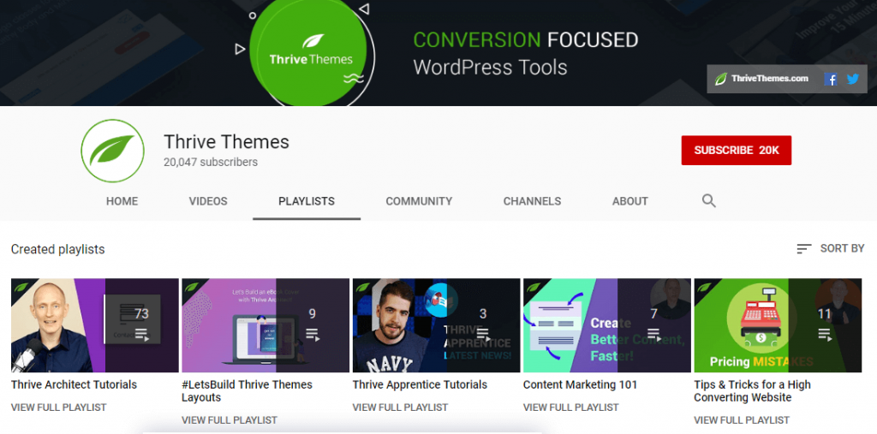The height and width of the screenshot is (434, 877).
Task: Click the Sort By lines icon
Action: [803, 249]
